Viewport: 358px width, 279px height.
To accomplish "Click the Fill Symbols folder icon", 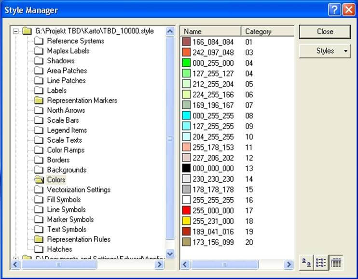I will 39,200.
